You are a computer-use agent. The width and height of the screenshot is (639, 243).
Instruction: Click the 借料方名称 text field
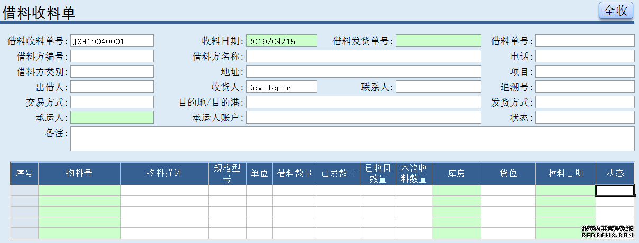tap(363, 57)
